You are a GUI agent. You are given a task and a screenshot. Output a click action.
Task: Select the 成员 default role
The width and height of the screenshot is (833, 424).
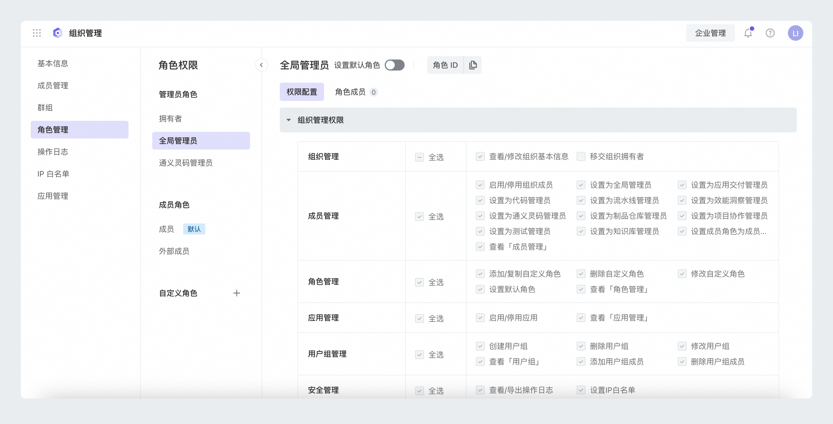point(201,229)
